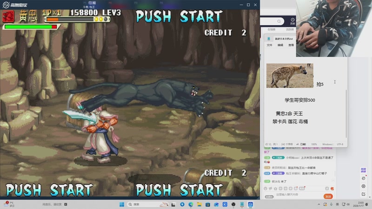
Task: Click the megaphone icon in chat toolbar
Action: point(271,189)
